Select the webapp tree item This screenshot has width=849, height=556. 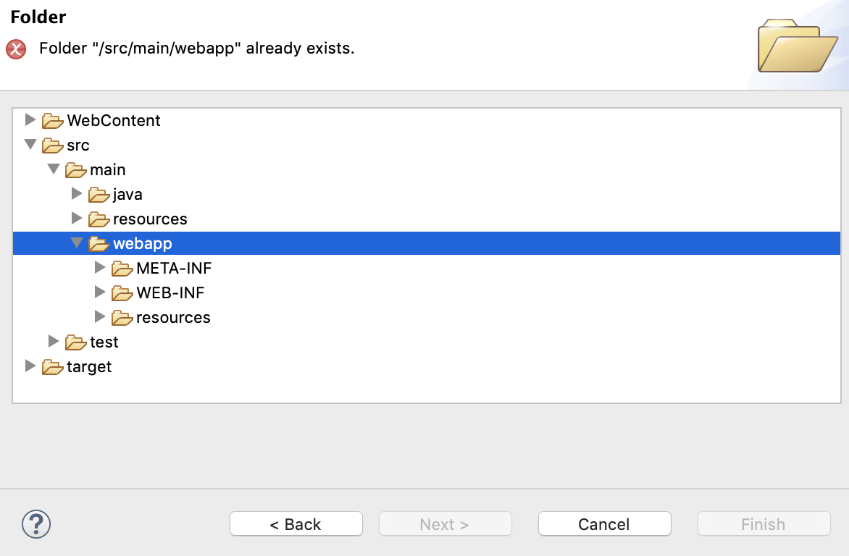coord(143,244)
